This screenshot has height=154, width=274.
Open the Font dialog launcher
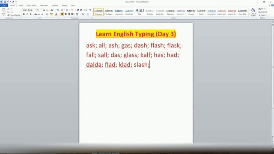59,18
